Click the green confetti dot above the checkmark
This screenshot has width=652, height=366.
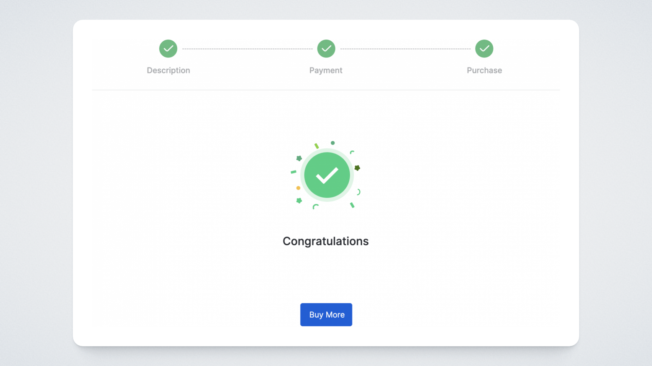point(333,143)
